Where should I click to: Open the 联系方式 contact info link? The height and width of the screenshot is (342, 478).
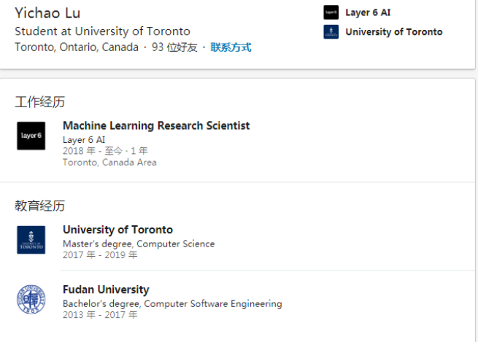click(x=231, y=47)
